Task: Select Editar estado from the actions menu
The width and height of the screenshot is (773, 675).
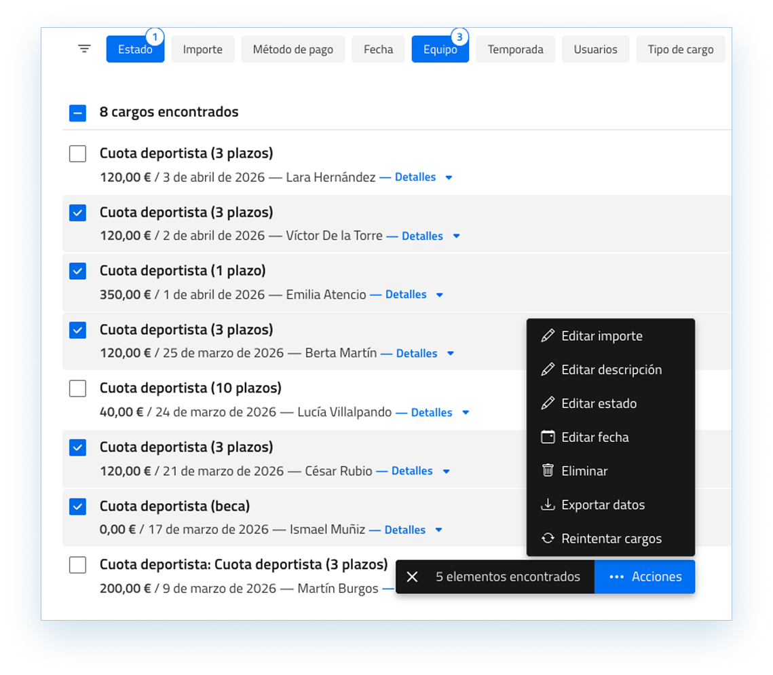Action: 599,403
